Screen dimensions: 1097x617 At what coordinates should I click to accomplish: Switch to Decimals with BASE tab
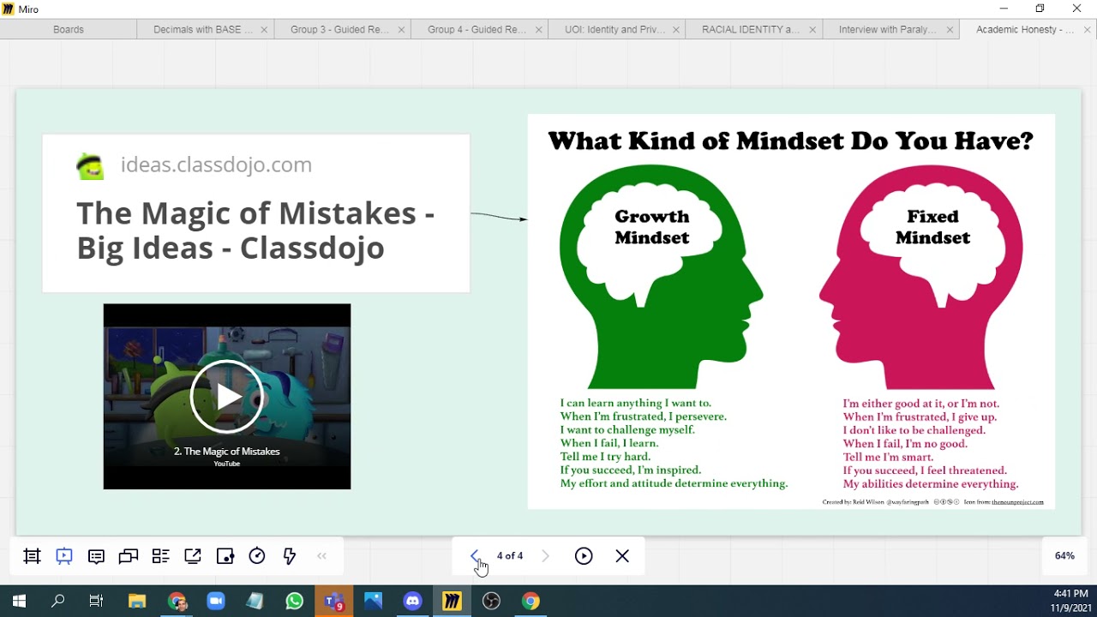(203, 29)
